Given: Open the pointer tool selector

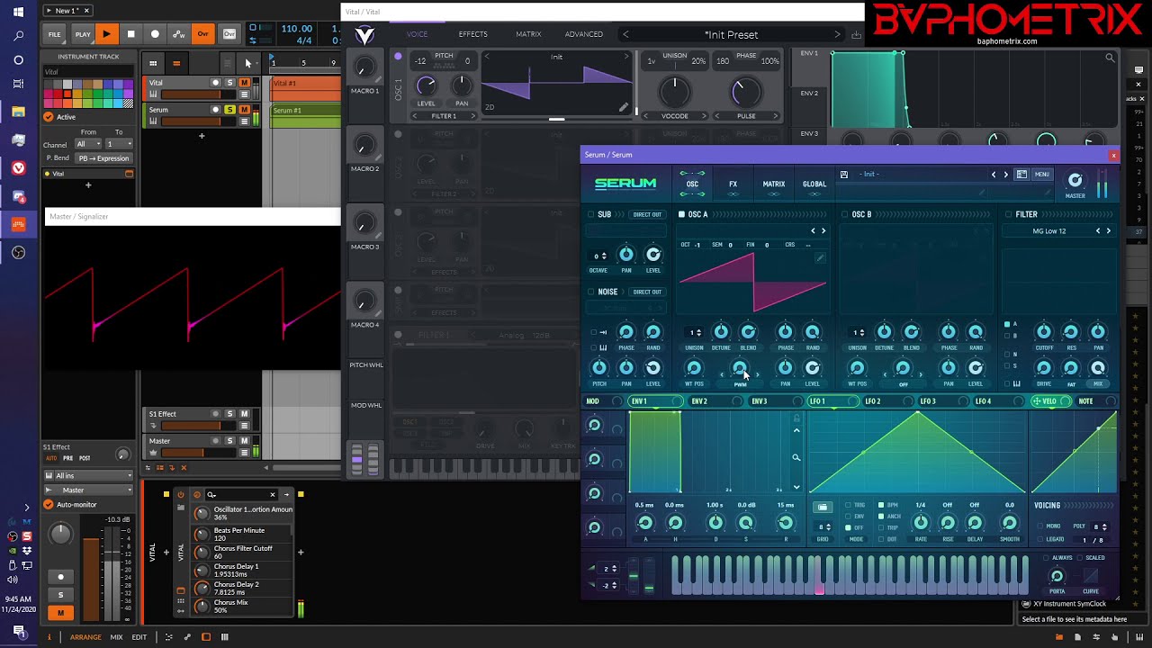Looking at the screenshot, I should [x=249, y=63].
